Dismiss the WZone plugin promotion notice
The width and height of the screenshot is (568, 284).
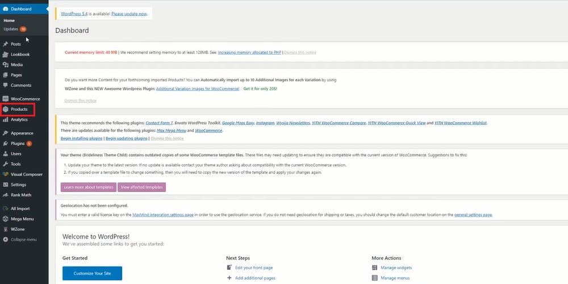pyautogui.click(x=81, y=101)
